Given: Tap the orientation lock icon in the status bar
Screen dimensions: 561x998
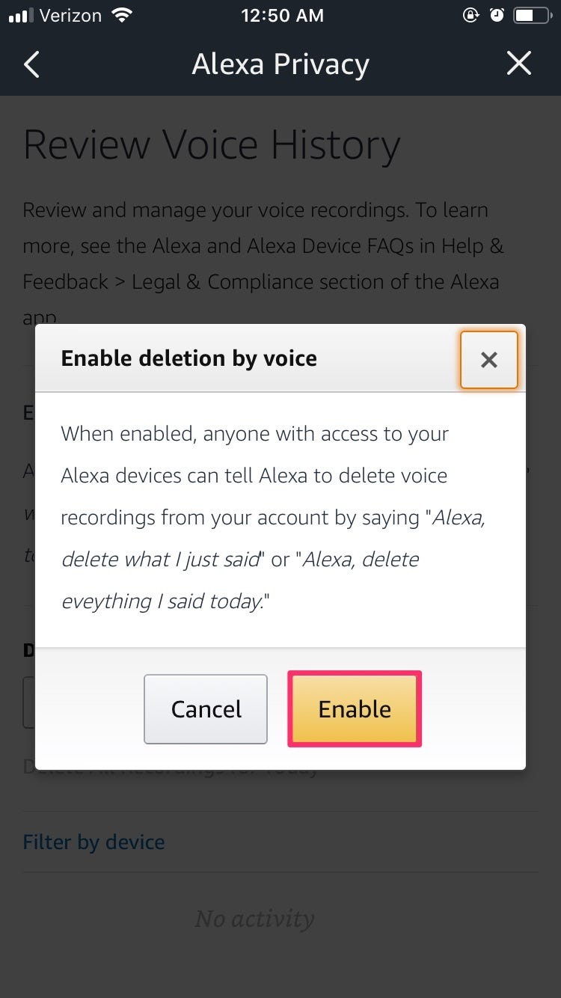Looking at the screenshot, I should [x=470, y=15].
